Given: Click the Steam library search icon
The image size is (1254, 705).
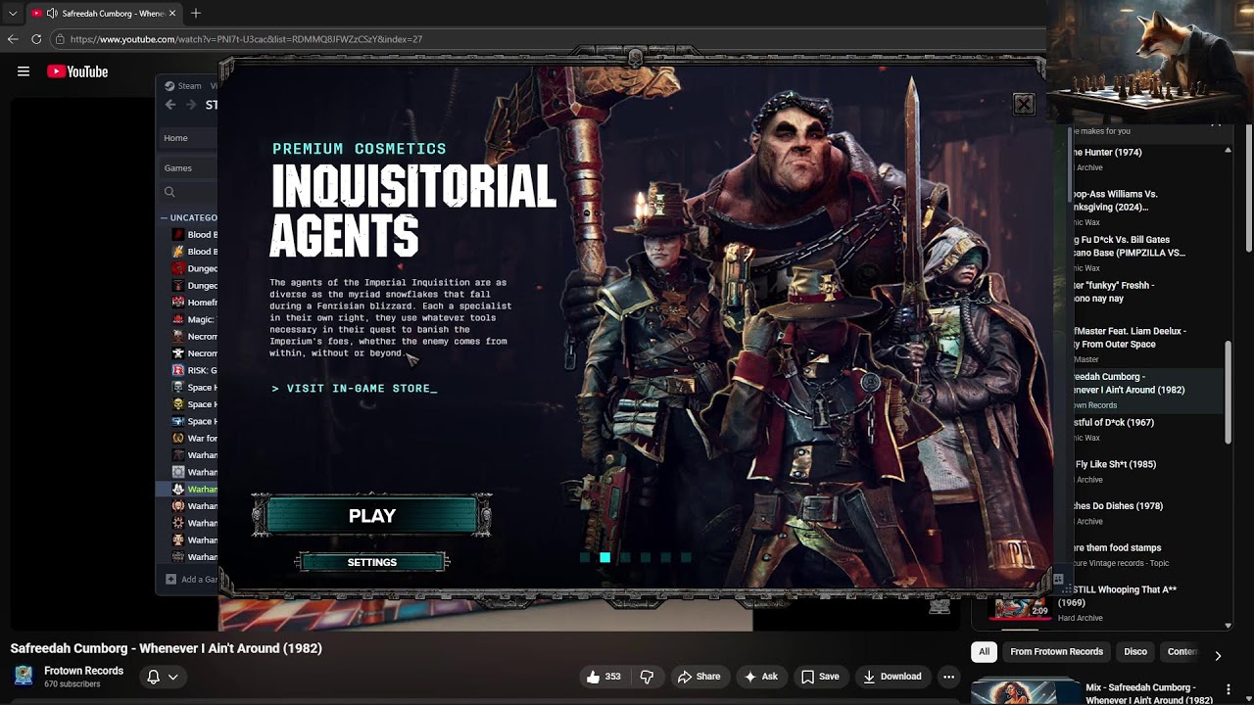Looking at the screenshot, I should 169,193.
